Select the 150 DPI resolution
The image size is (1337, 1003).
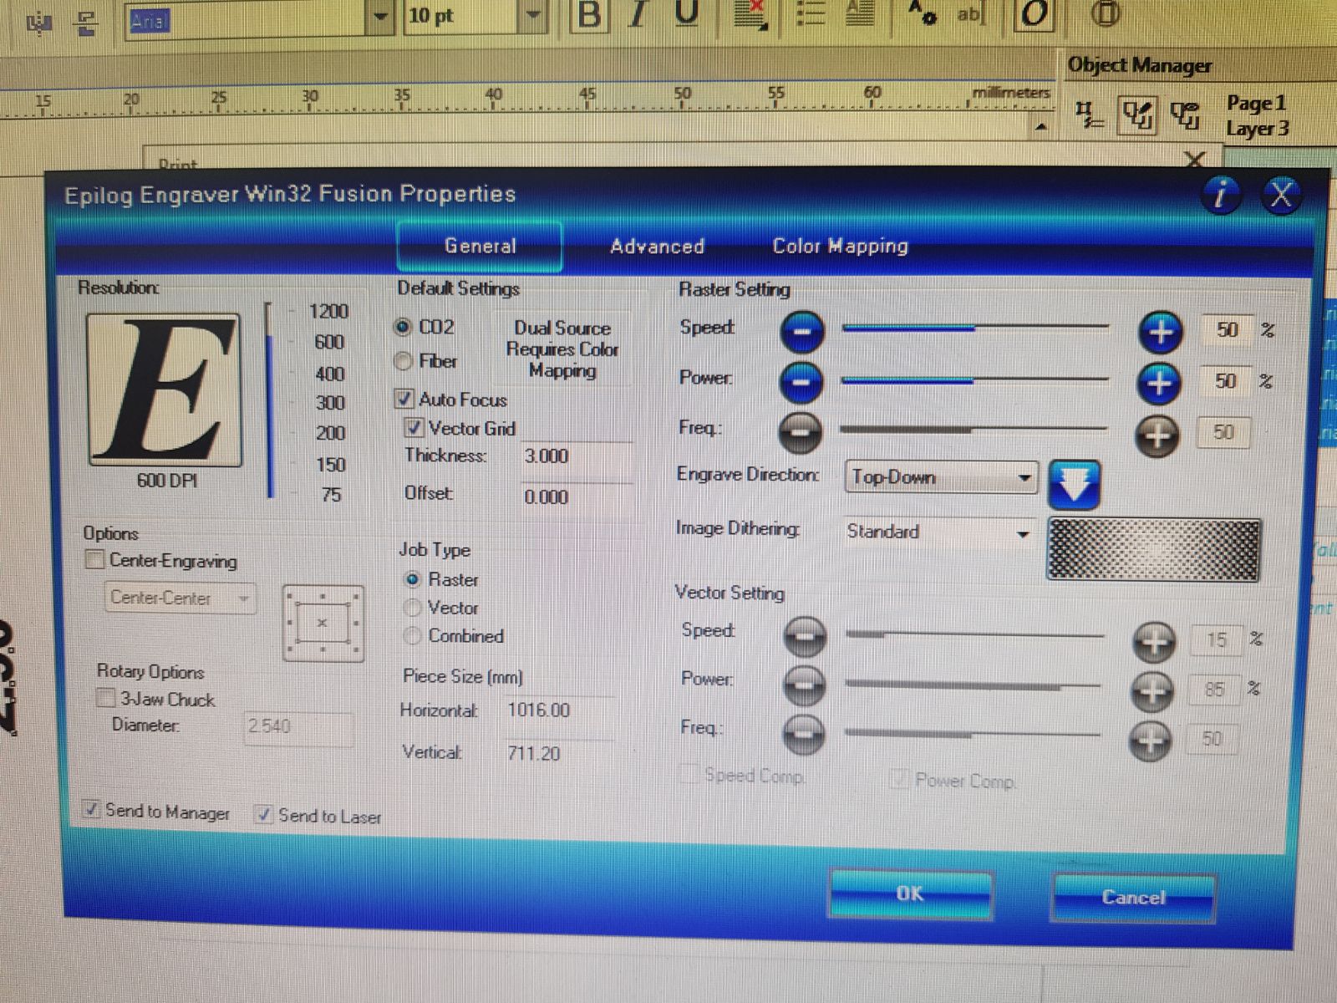[x=331, y=464]
